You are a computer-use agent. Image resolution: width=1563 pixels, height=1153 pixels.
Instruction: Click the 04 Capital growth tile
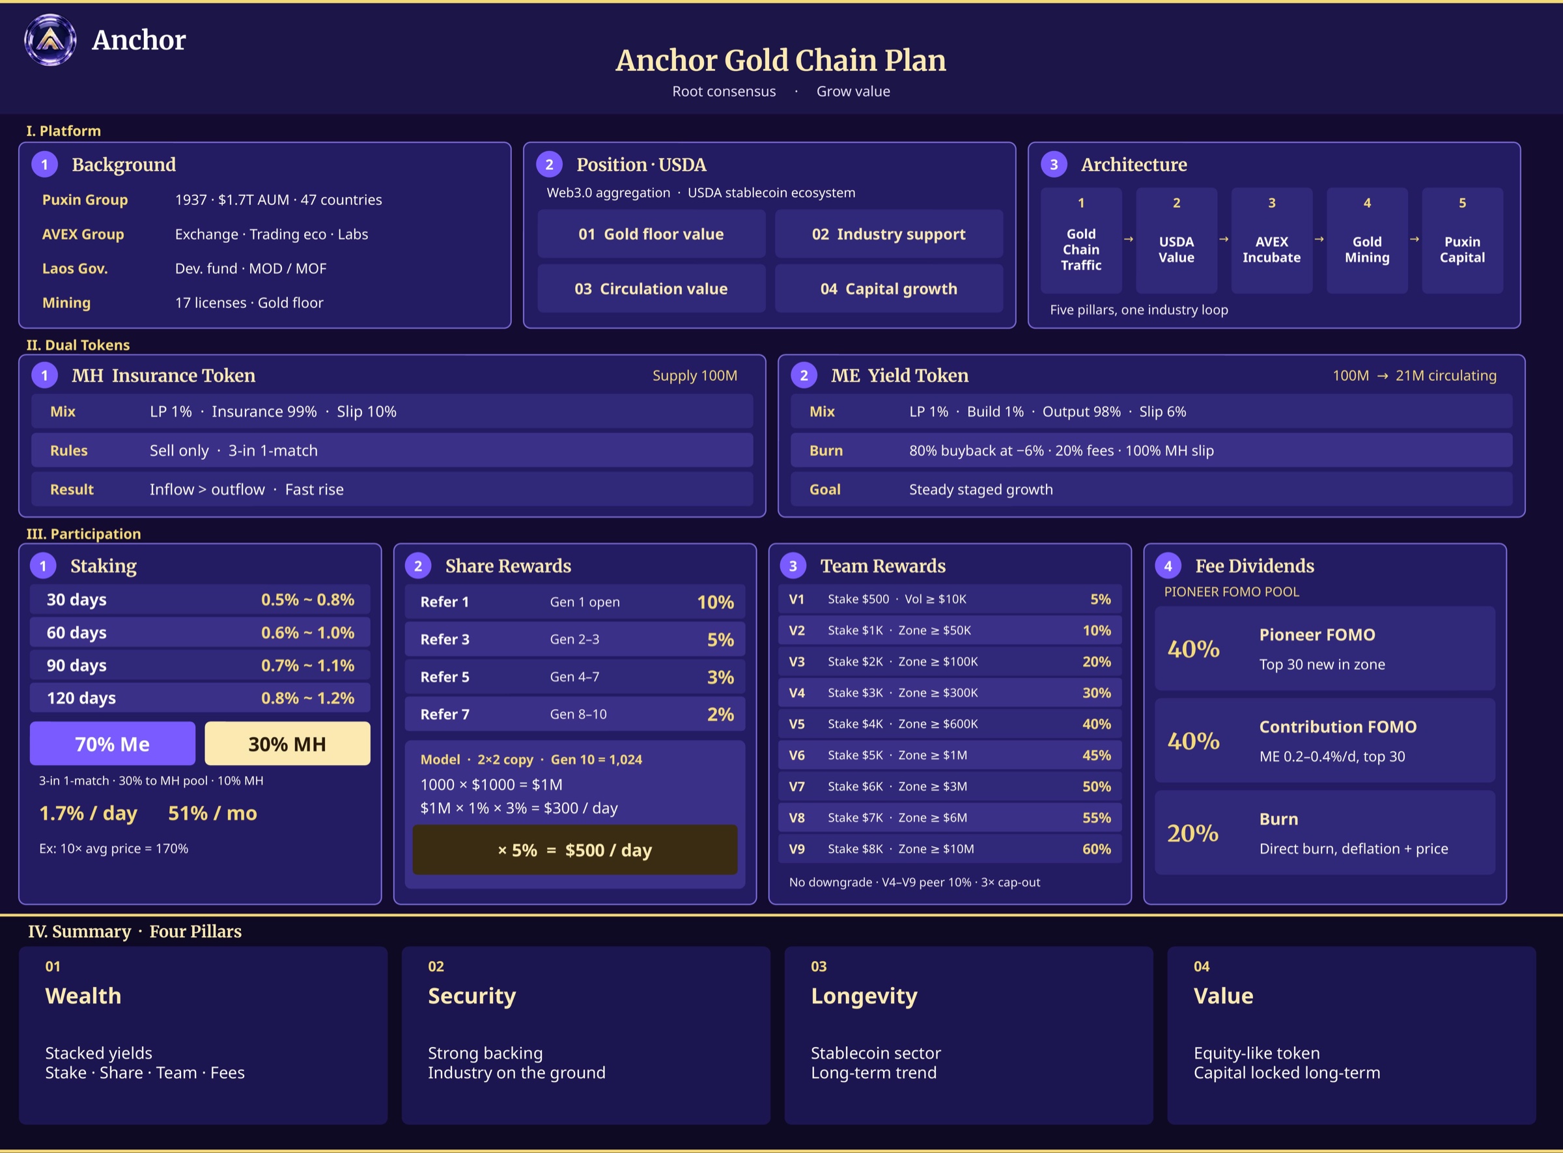pyautogui.click(x=889, y=289)
